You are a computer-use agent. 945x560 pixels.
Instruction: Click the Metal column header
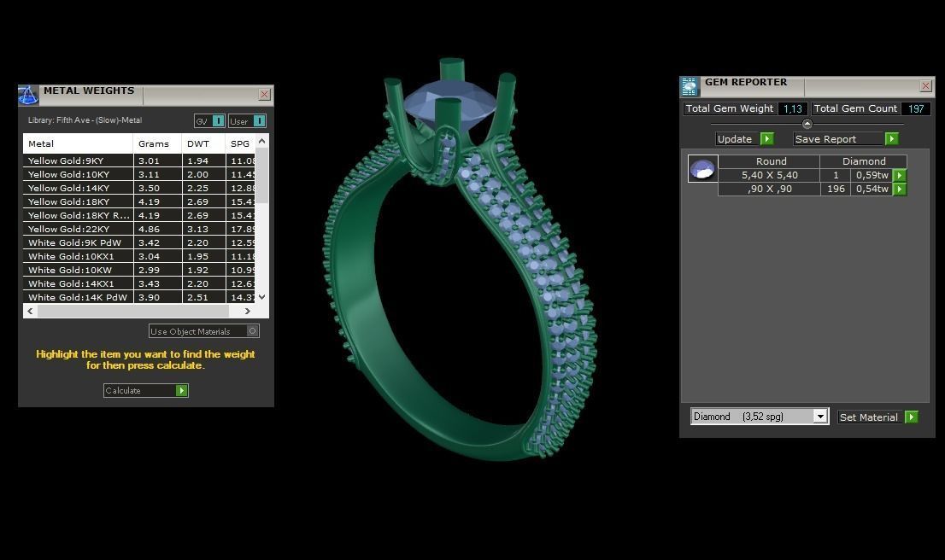pyautogui.click(x=78, y=143)
